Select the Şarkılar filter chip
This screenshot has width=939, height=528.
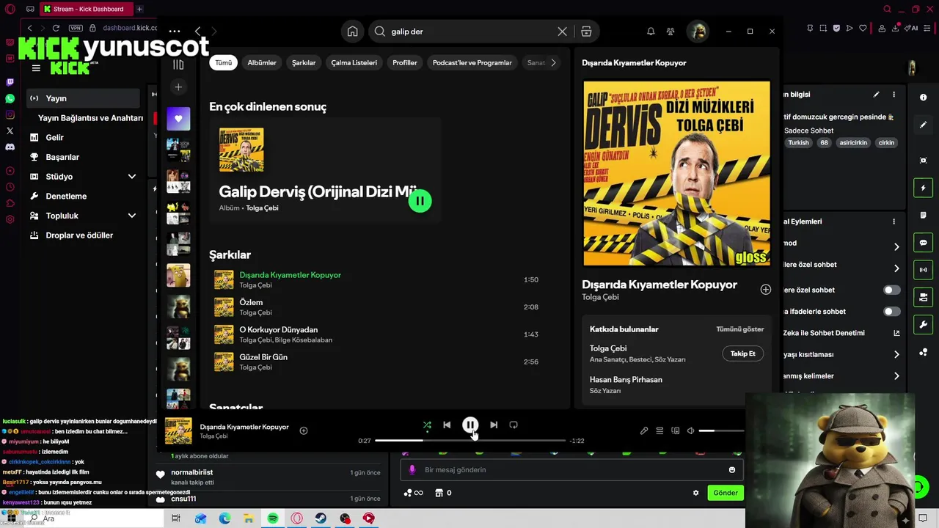tap(304, 62)
